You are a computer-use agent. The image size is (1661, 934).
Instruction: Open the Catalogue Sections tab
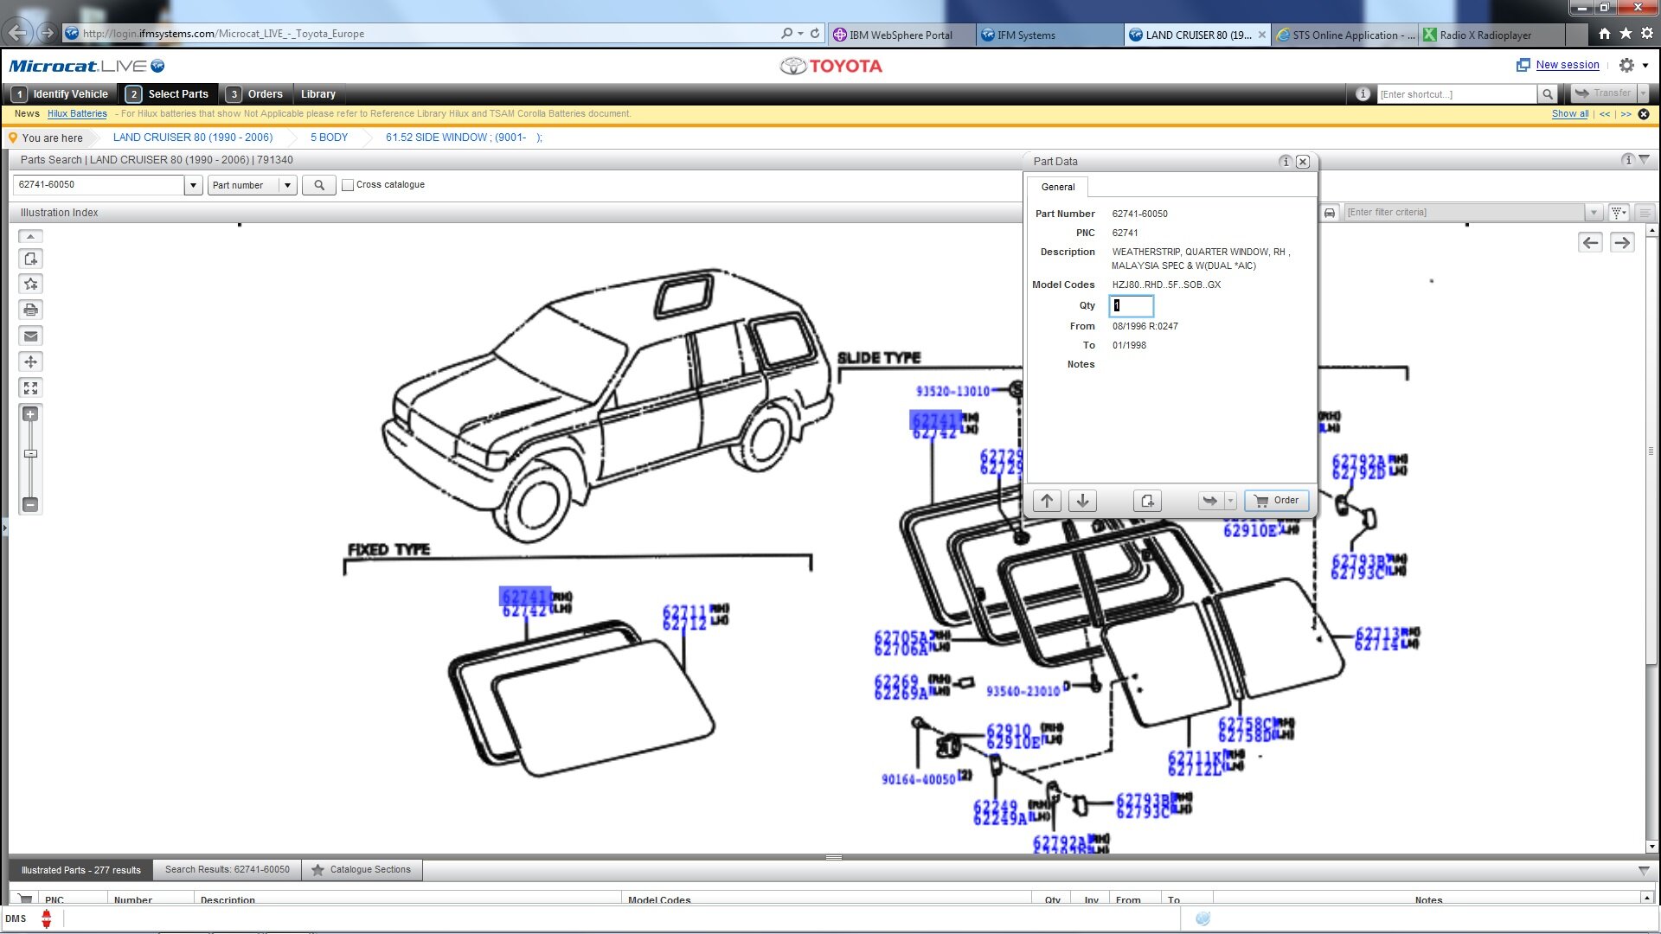click(362, 870)
